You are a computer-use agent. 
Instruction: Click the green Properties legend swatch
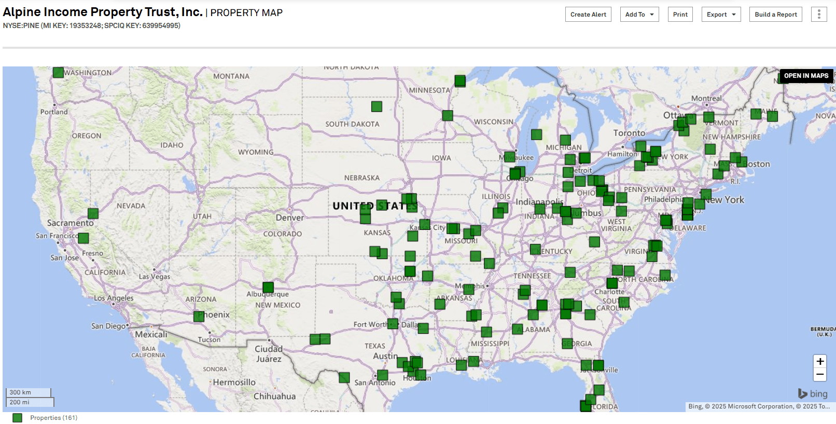[x=18, y=418]
